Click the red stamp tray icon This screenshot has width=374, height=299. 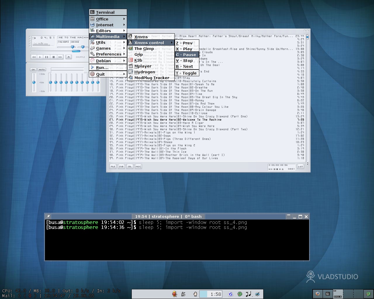[x=175, y=294]
